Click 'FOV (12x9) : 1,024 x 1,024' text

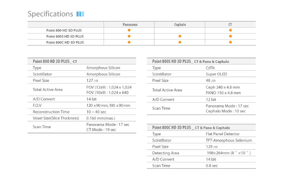pyautogui.click(x=109, y=87)
